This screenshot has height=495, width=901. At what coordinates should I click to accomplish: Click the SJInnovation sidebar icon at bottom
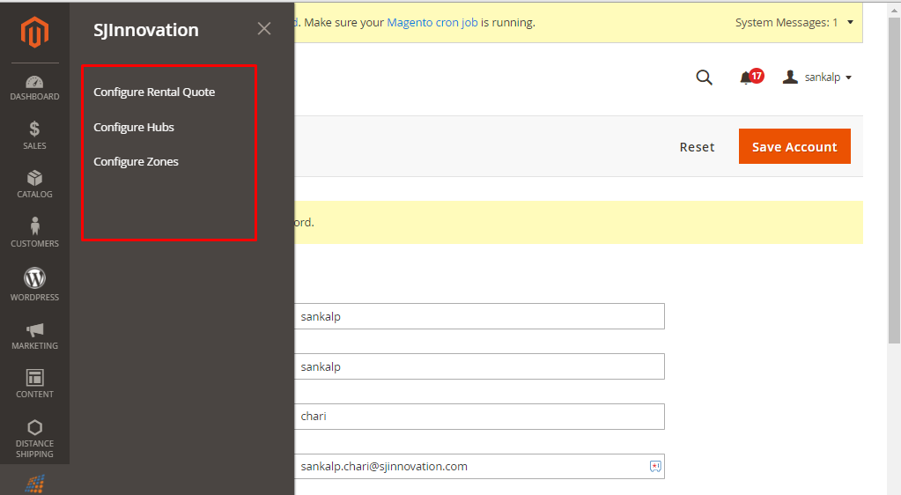(x=34, y=483)
